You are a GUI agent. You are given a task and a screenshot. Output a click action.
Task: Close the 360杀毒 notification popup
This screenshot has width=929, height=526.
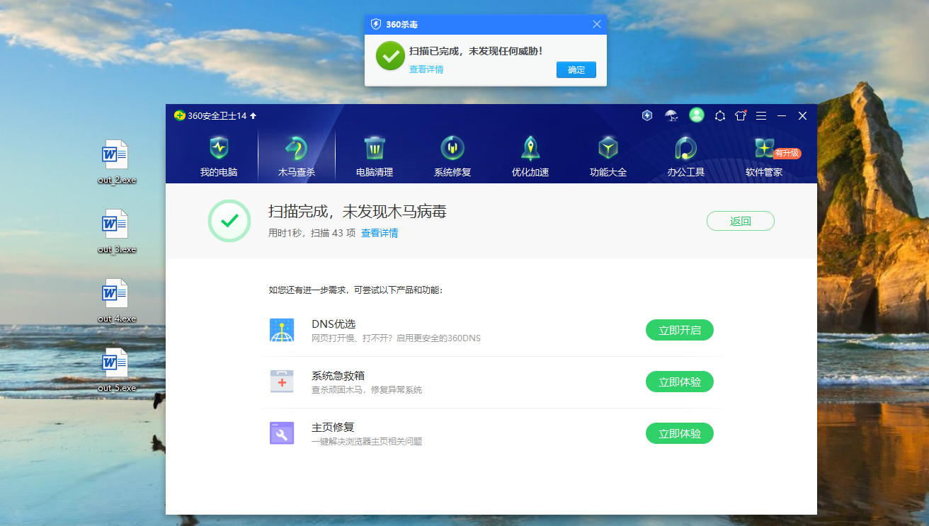597,24
